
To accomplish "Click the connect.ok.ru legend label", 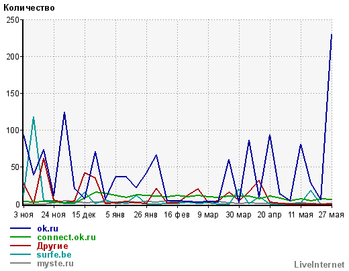I will pos(66,238).
